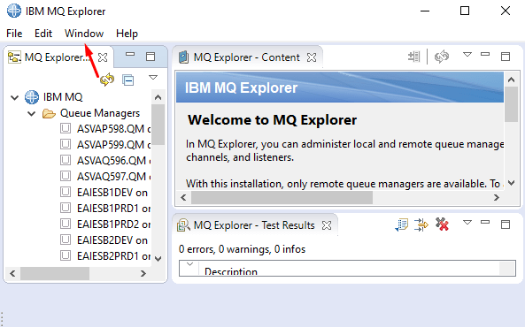Click the icon beside EAIESB2DEV

click(x=66, y=240)
